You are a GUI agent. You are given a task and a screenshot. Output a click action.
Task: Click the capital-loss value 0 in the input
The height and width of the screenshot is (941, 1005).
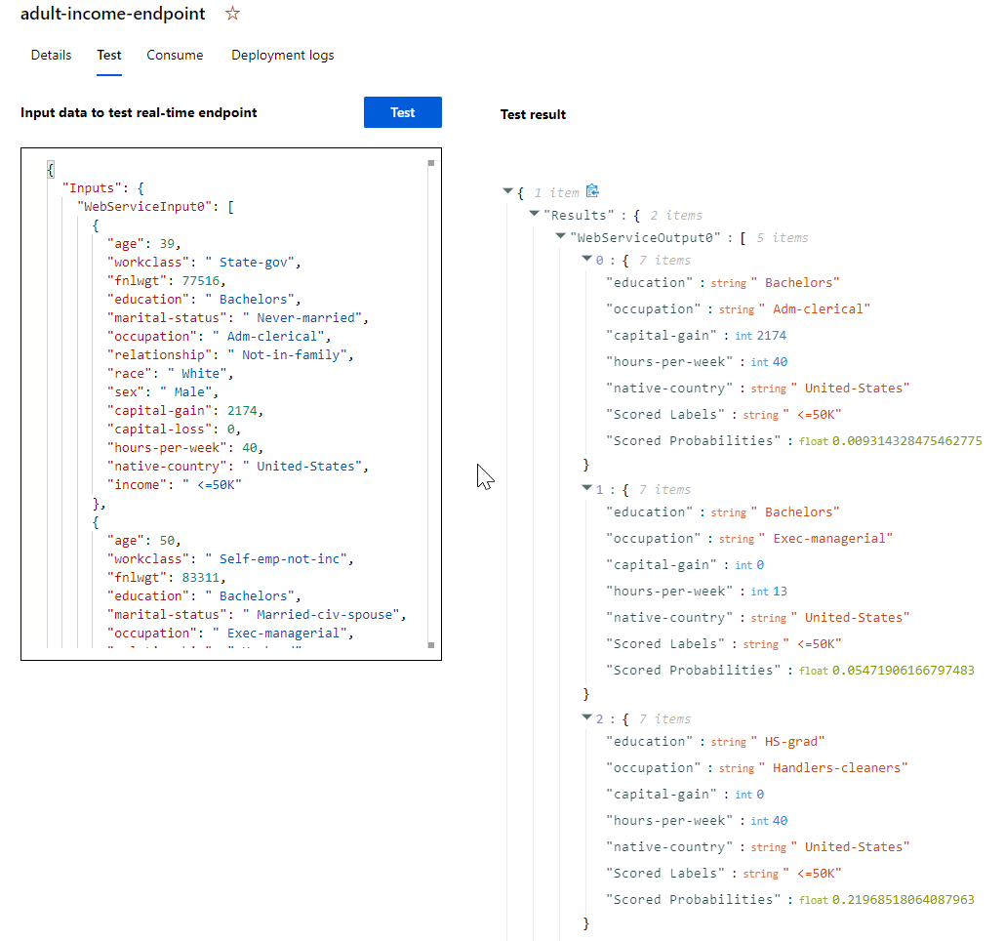pyautogui.click(x=230, y=430)
